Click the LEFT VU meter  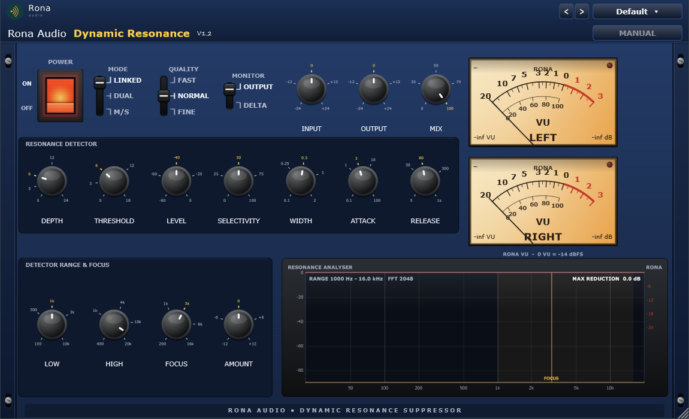[543, 102]
